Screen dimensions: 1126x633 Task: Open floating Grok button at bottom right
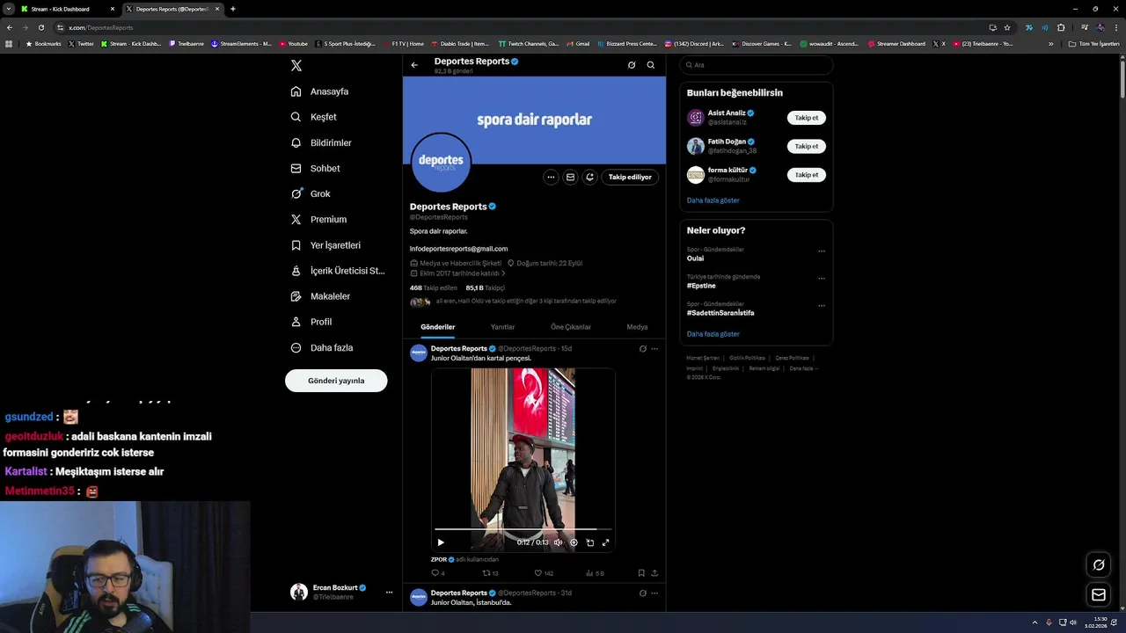(1099, 565)
